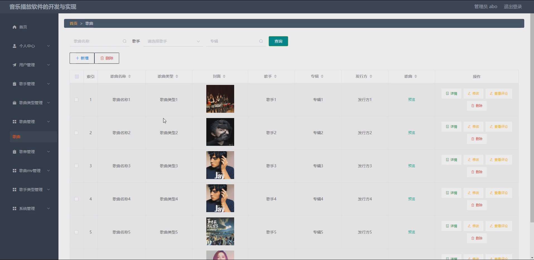
Task: Expand the 歌手管理 menu chevron
Action: tap(49, 84)
